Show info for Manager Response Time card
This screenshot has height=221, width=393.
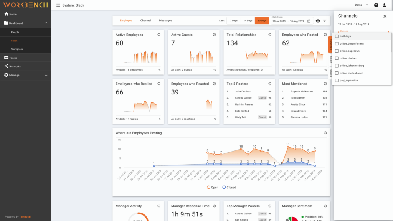point(214,206)
